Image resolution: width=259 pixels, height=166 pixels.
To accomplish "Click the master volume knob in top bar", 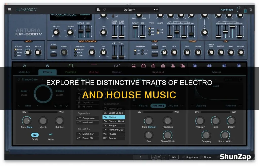I will pyautogui.click(x=239, y=10).
